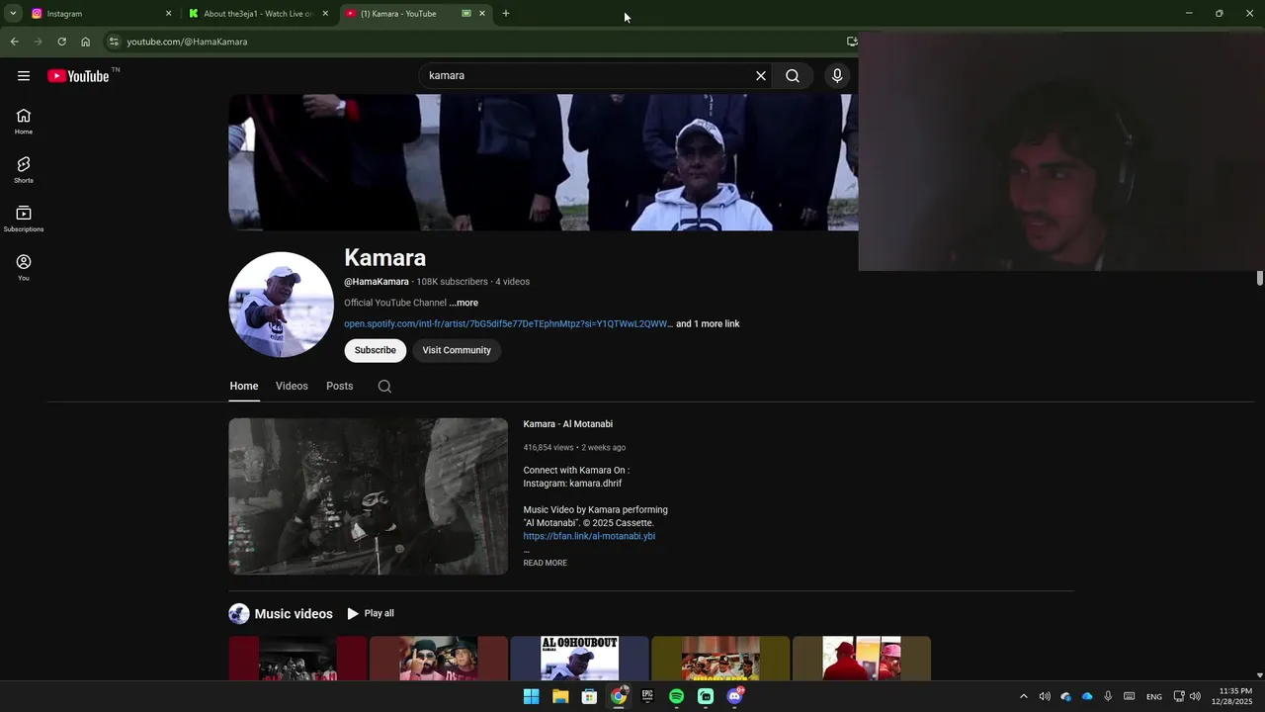Open the tab search dropdown arrow
The image size is (1265, 712).
pos(13,14)
